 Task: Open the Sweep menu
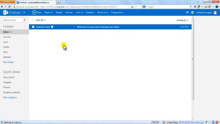90,12
